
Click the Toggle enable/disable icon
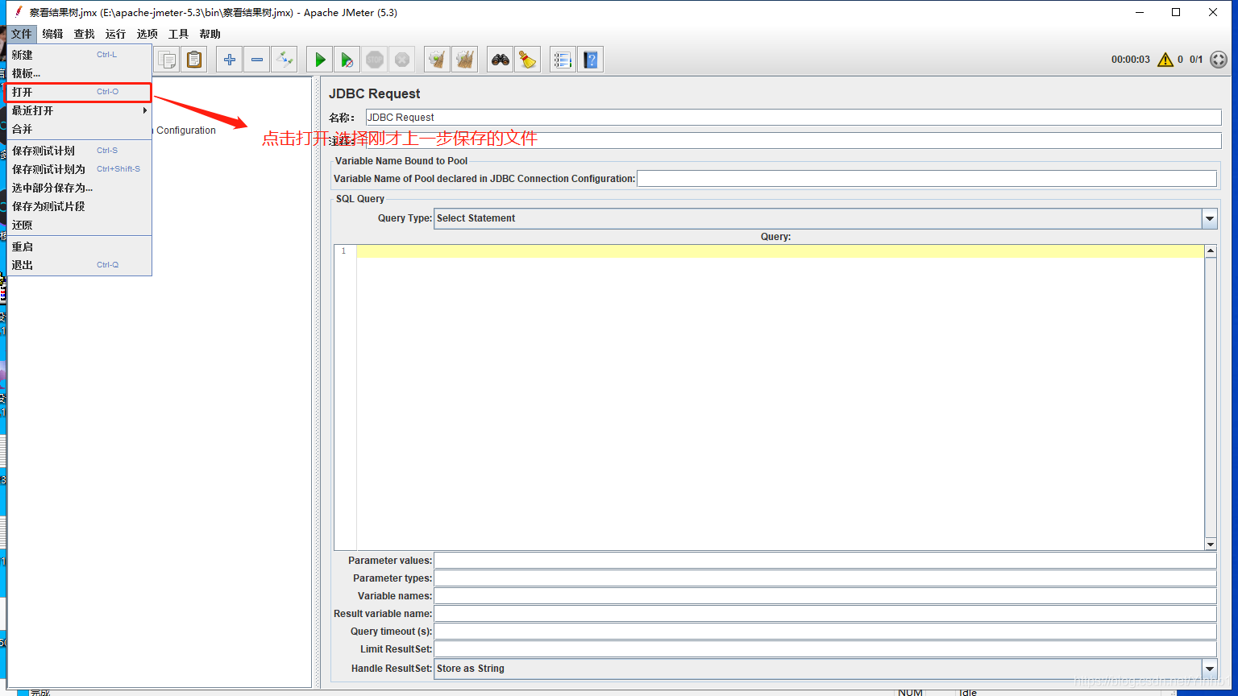[x=284, y=60]
